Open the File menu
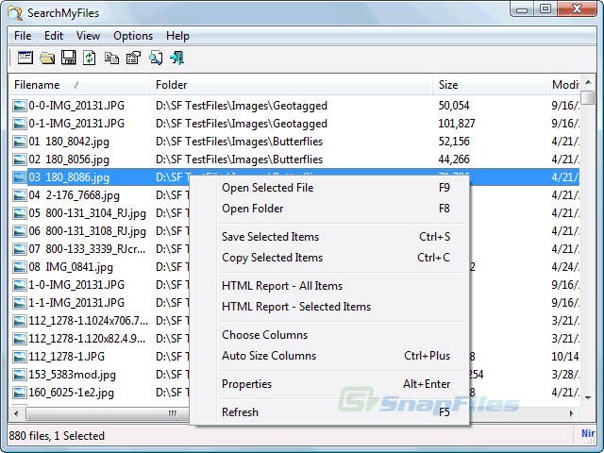Viewport: 604px width, 453px height. point(23,36)
